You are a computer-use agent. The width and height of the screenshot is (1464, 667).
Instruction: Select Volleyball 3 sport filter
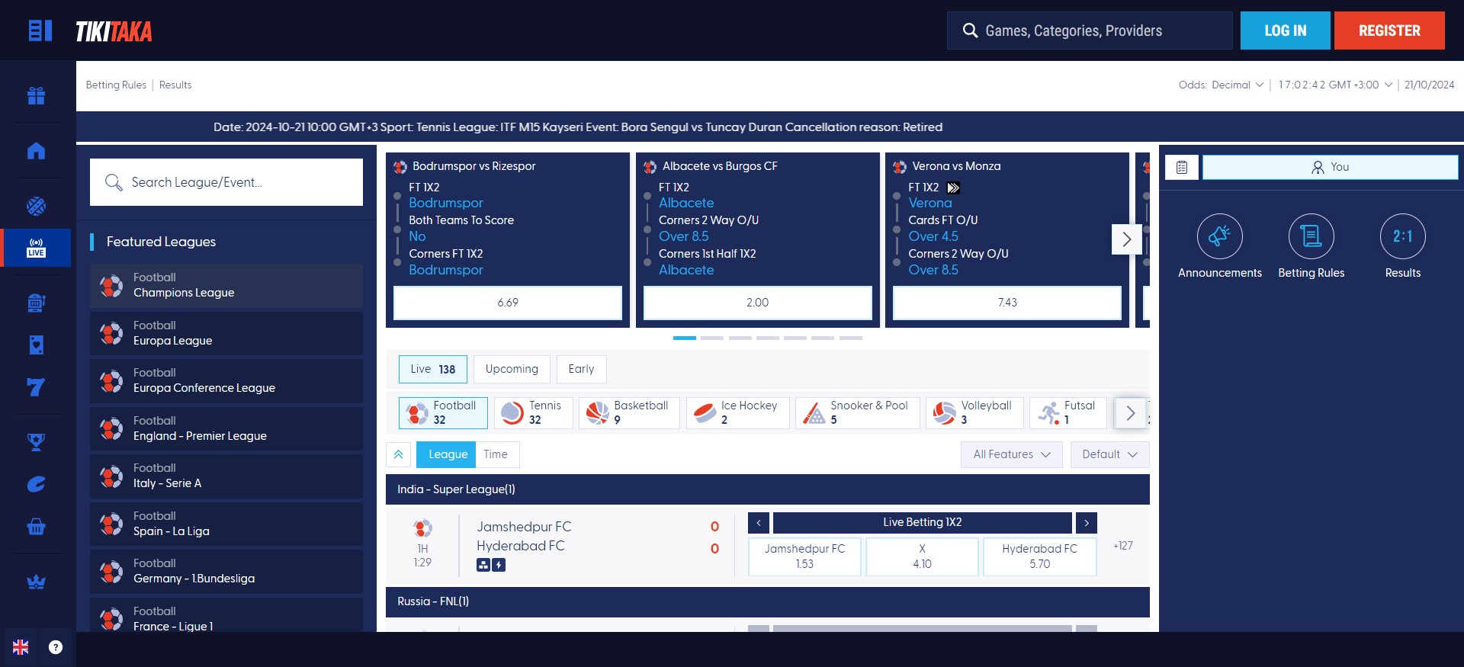point(974,413)
